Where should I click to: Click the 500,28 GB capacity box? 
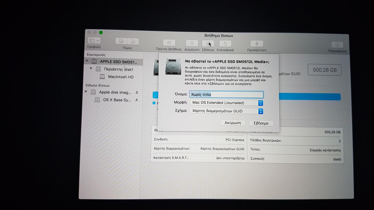coord(324,70)
